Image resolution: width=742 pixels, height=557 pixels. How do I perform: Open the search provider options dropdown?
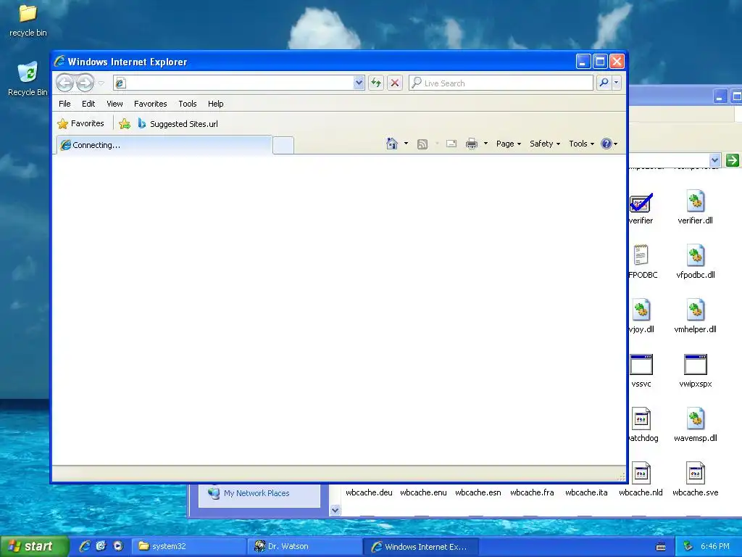pyautogui.click(x=616, y=83)
